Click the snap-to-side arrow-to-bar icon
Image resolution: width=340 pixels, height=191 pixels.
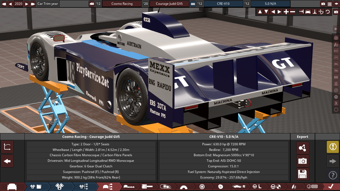tap(301, 12)
